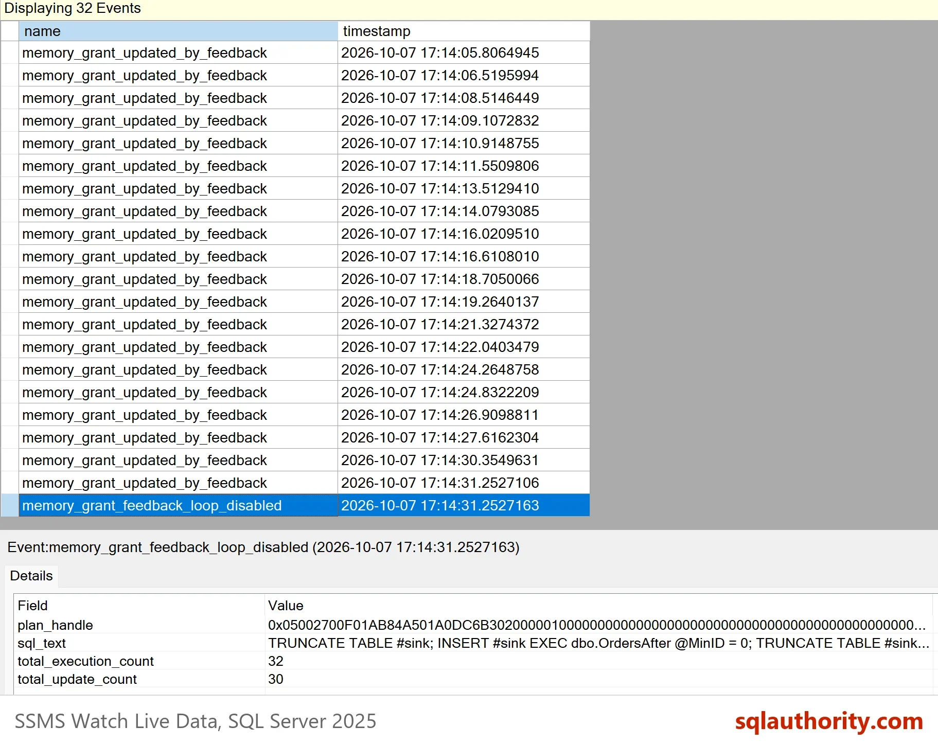This screenshot has width=938, height=744.
Task: Click the sql_text TRUNCATE TABLE value
Action: click(598, 643)
